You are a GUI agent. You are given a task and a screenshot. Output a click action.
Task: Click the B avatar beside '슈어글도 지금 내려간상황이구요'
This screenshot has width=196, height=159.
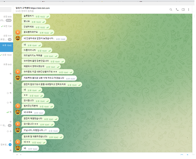click(18, 72)
